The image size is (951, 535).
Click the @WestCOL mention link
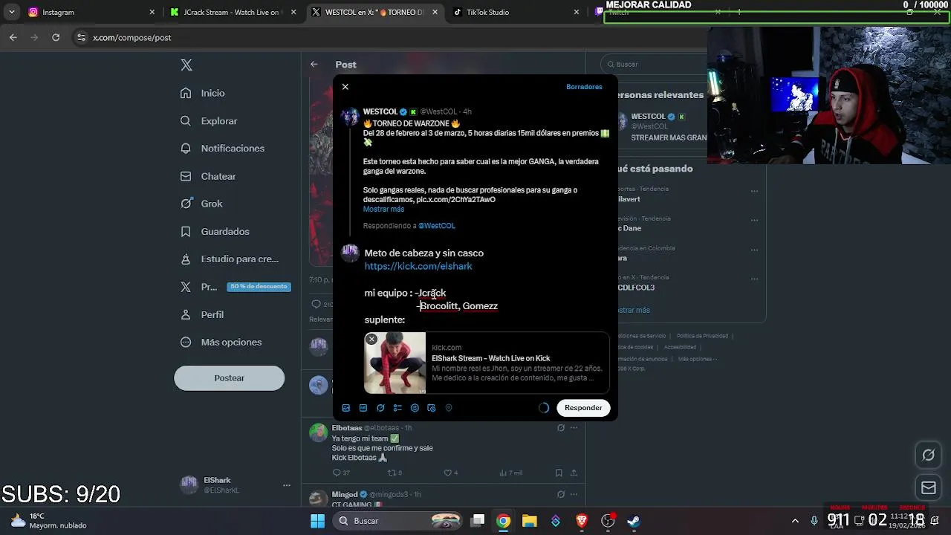click(x=437, y=226)
